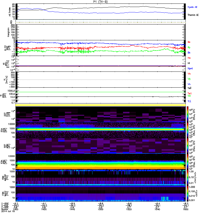
Task: Select the green Ti parallel legend label
Action: click(x=189, y=96)
